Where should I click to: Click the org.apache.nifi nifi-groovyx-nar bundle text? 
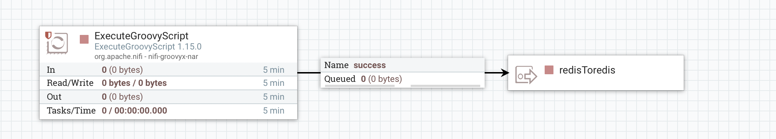146,56
